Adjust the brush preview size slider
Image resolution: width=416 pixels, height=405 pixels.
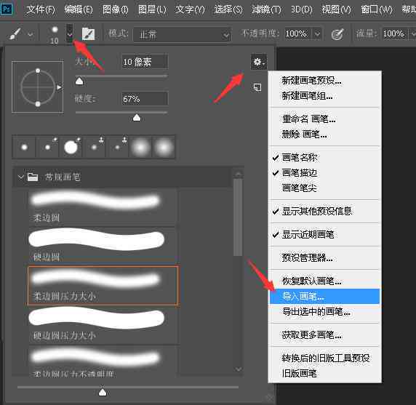click(103, 392)
